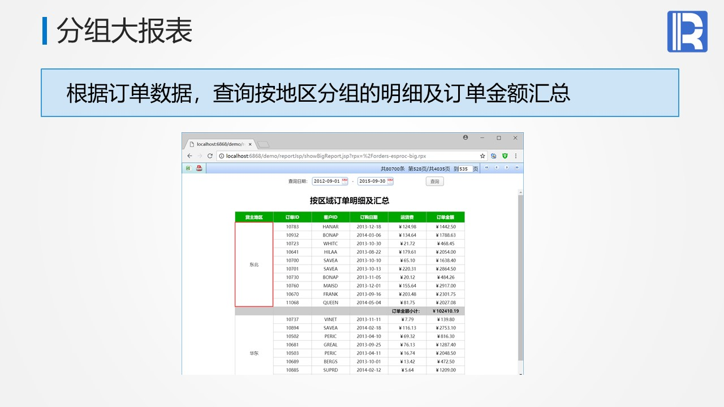Click the browser back arrow
724x407 pixels.
click(x=190, y=156)
